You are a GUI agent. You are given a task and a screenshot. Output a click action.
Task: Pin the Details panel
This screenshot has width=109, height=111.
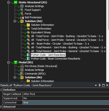pos(100,85)
